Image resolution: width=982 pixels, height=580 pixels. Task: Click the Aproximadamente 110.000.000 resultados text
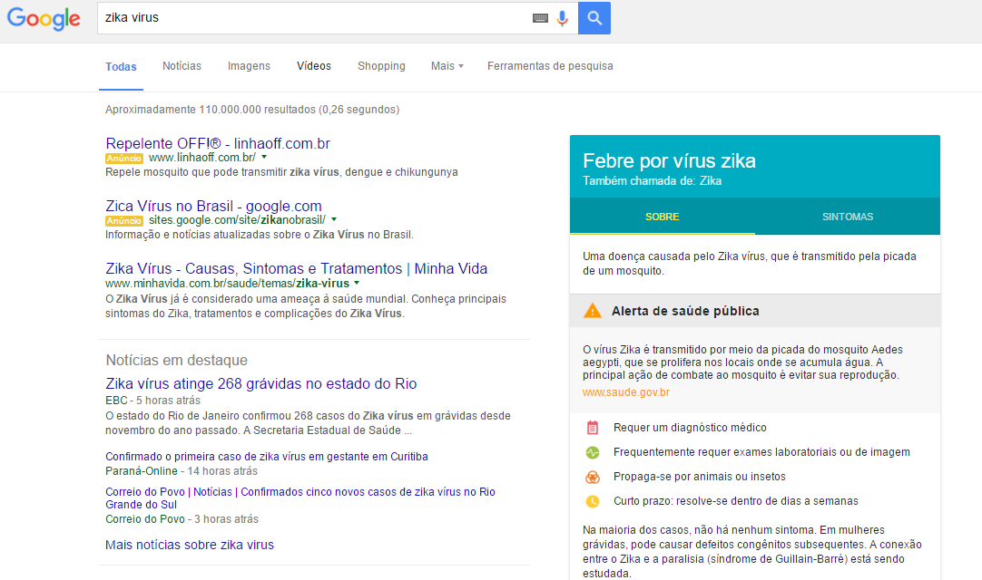click(251, 110)
